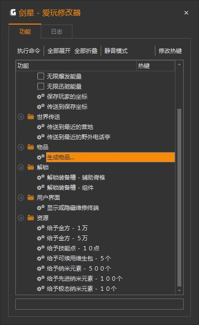Click the gear icon beside 给予技能点 - 10点
The width and height of the screenshot is (199, 325).
coord(41,248)
